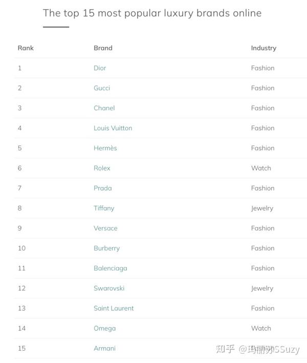Open the Armani brand link
This screenshot has width=307, height=363.
(x=104, y=348)
